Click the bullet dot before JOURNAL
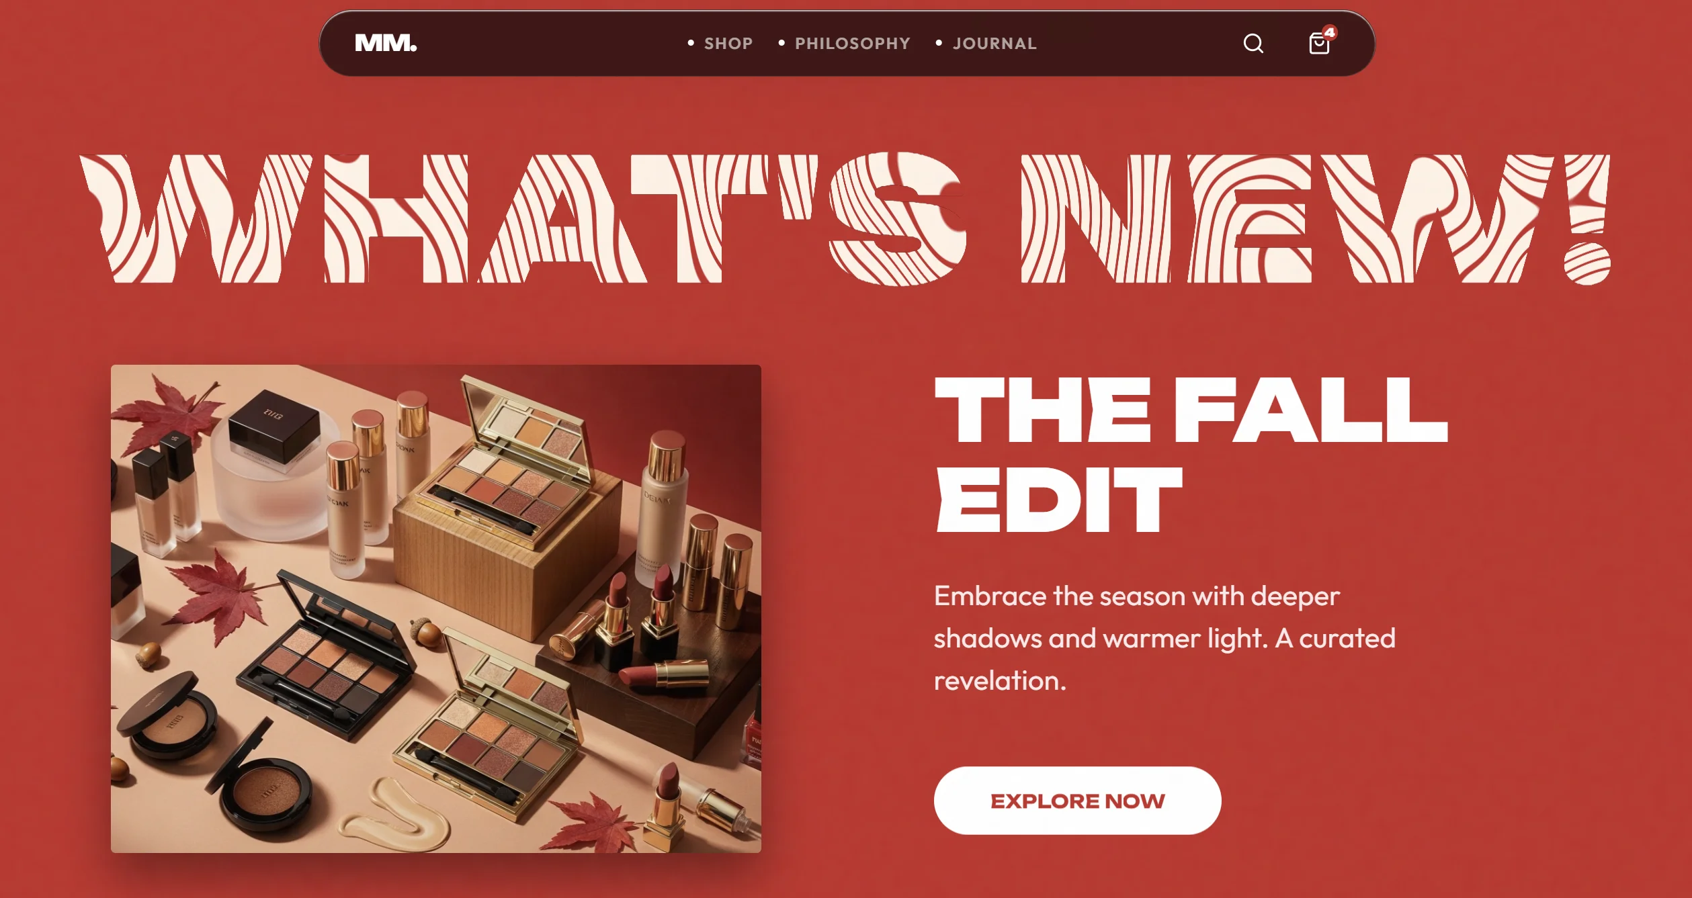 pyautogui.click(x=939, y=43)
